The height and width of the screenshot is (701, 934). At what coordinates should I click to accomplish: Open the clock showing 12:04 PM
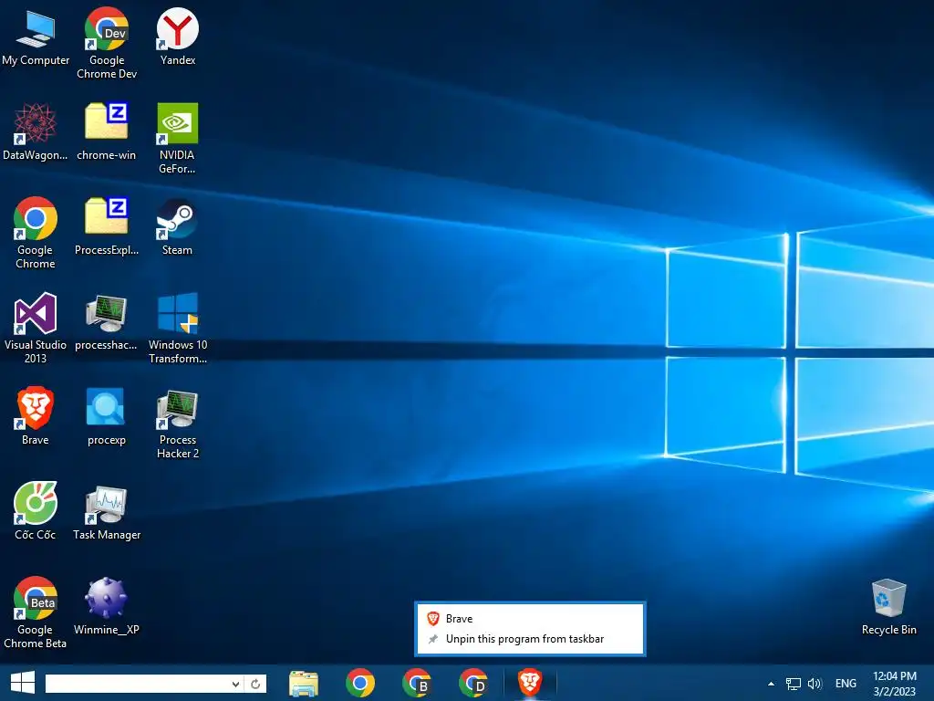tap(894, 683)
